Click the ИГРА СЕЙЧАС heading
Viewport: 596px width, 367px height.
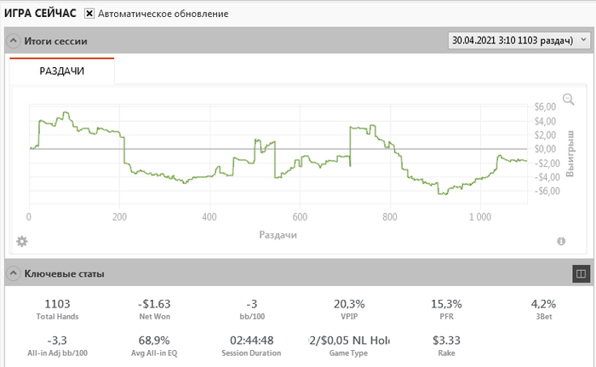tap(40, 14)
